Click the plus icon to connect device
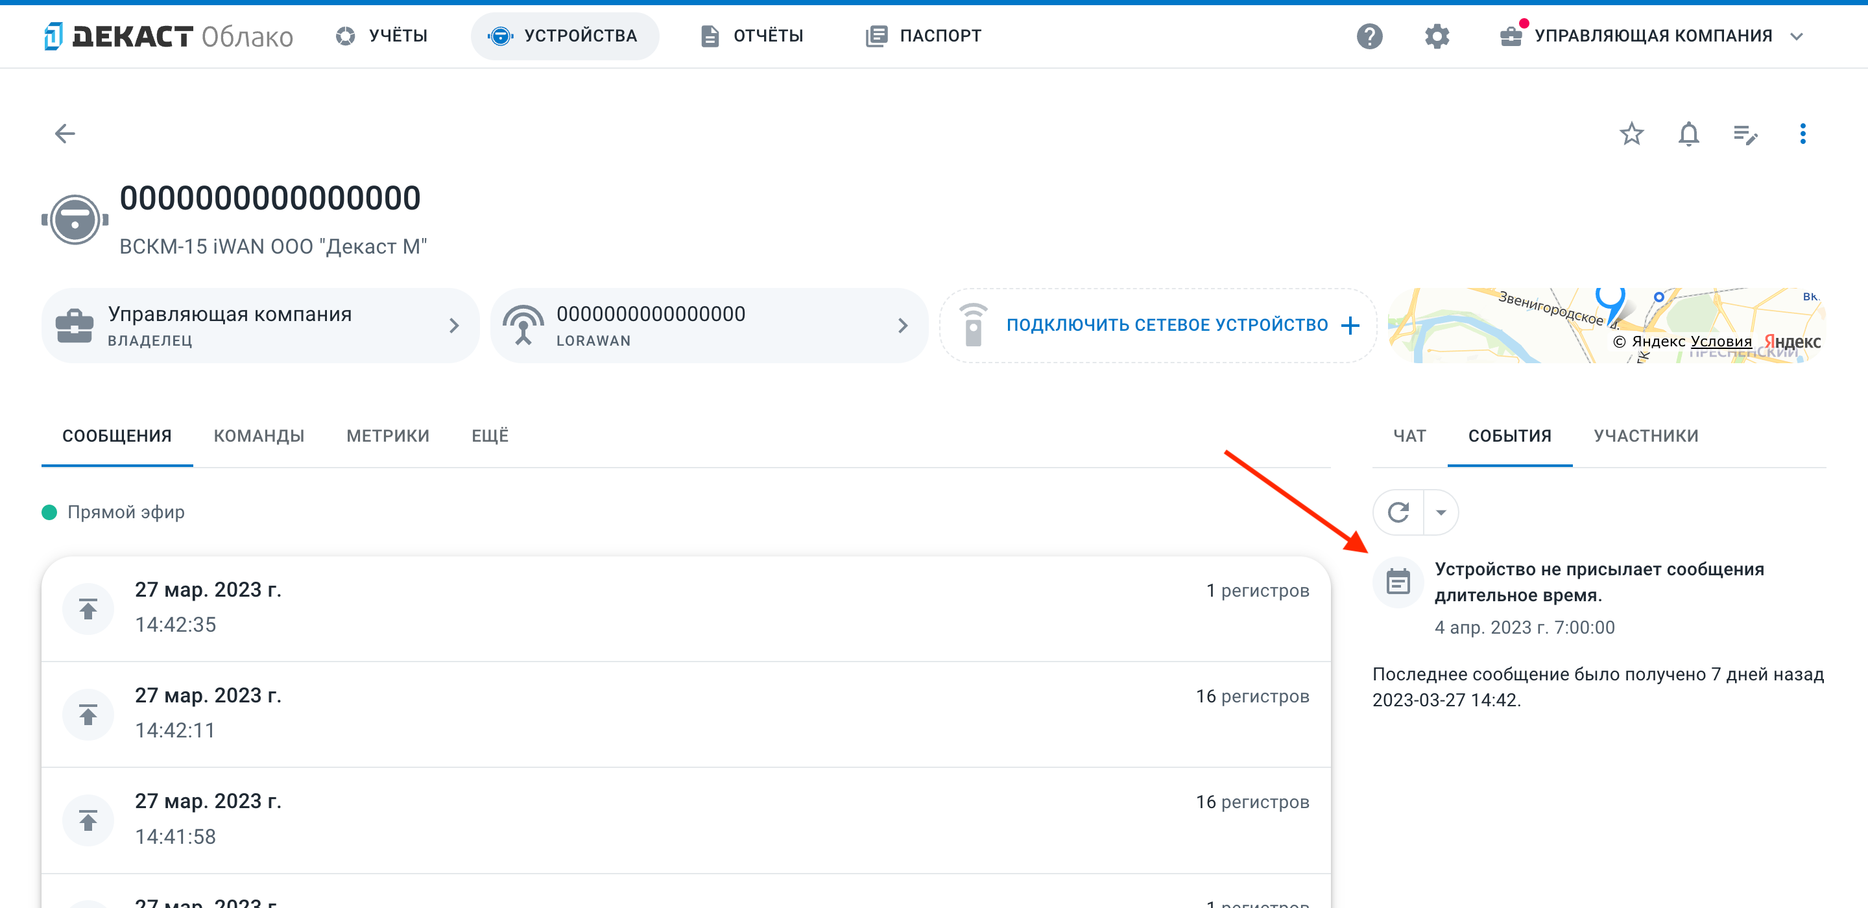1868x908 pixels. (1350, 326)
